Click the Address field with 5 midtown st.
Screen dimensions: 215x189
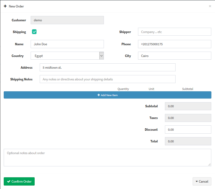108,67
